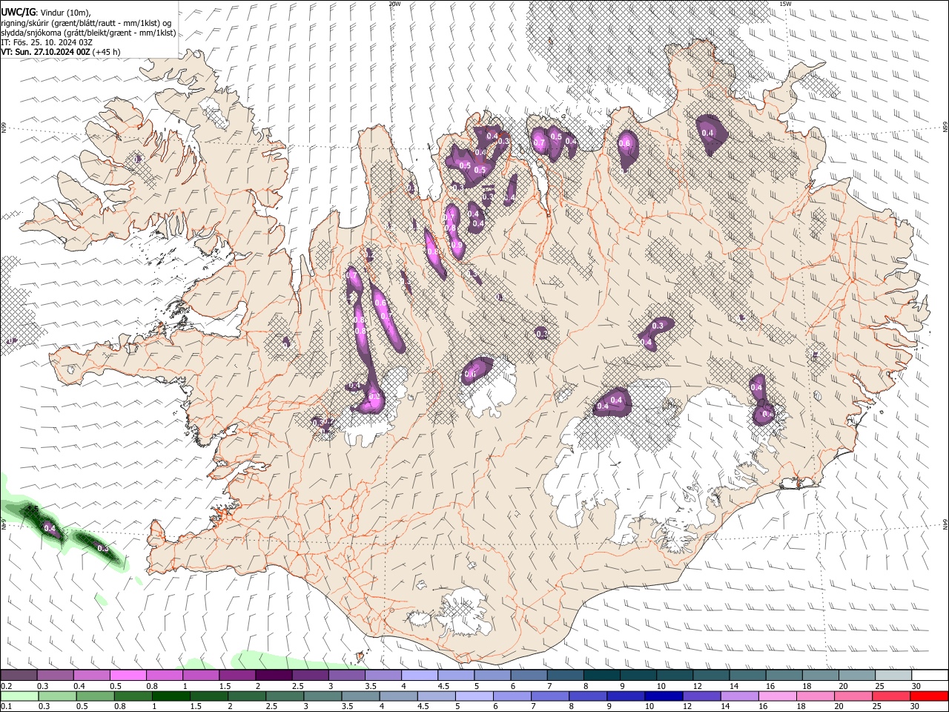The image size is (949, 712).
Task: Click the "0.9" value in the pink snow band
Action: (x=457, y=245)
